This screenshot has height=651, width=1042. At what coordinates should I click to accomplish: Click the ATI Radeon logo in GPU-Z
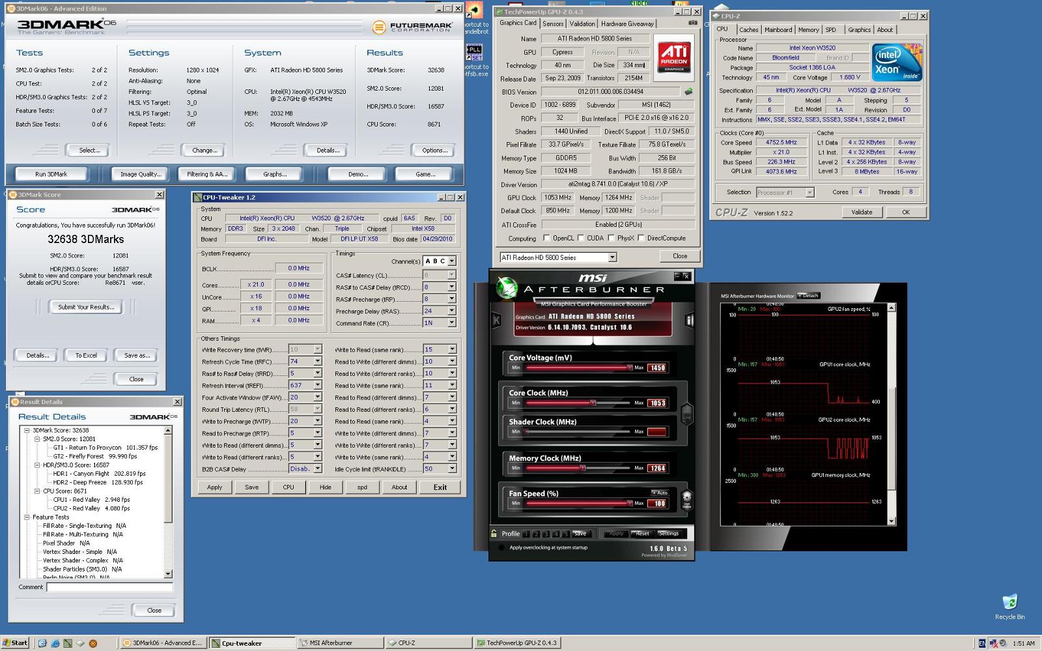674,56
